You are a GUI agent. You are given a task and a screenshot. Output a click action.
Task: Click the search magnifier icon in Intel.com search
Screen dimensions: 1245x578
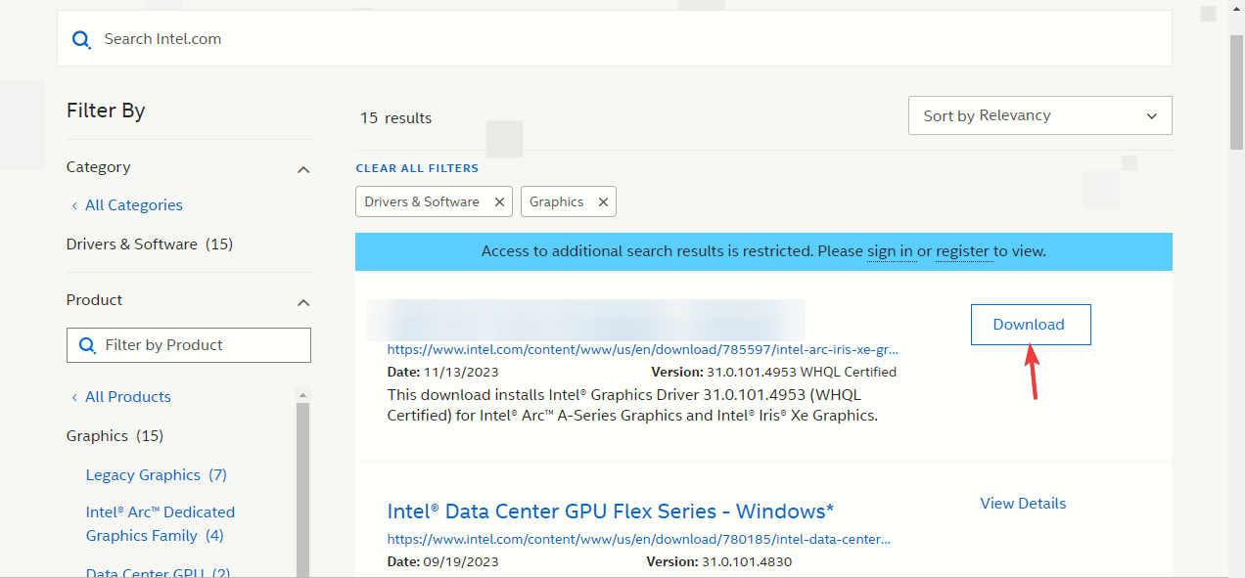(x=81, y=39)
